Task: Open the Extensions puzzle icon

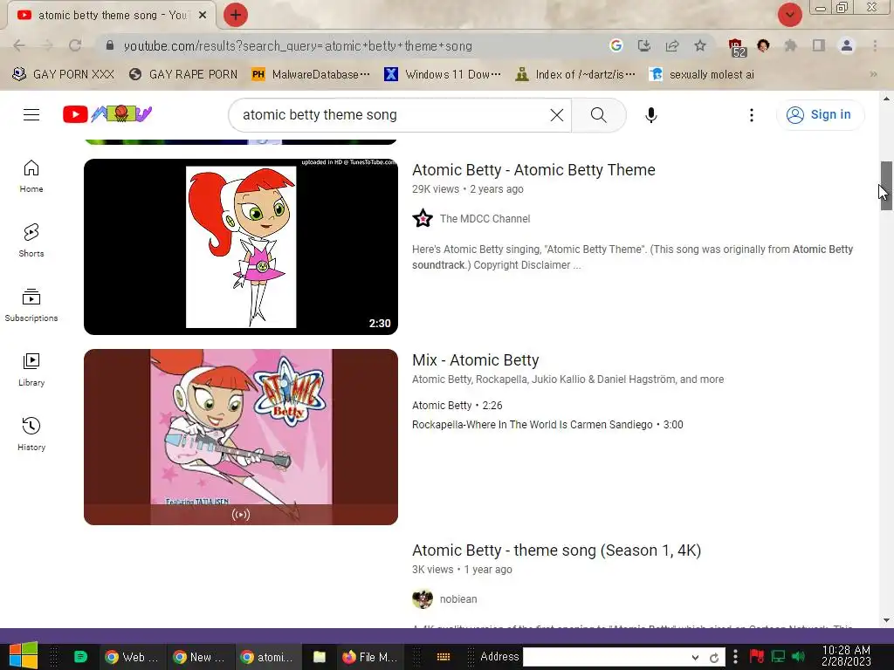Action: 791,45
